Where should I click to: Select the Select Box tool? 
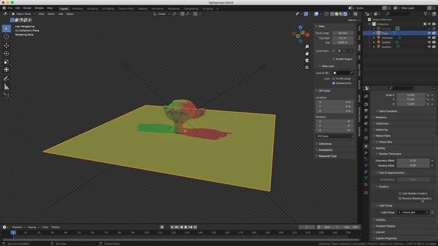click(x=6, y=29)
